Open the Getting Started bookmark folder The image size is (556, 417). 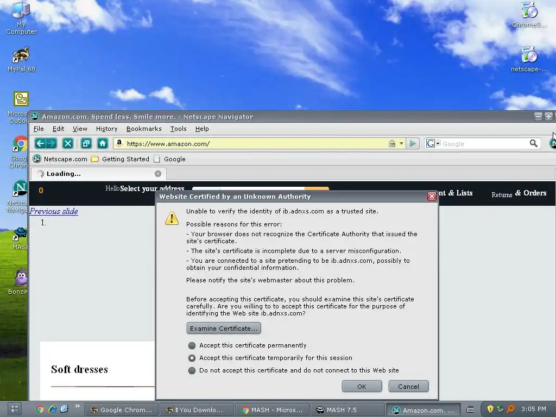[120, 159]
